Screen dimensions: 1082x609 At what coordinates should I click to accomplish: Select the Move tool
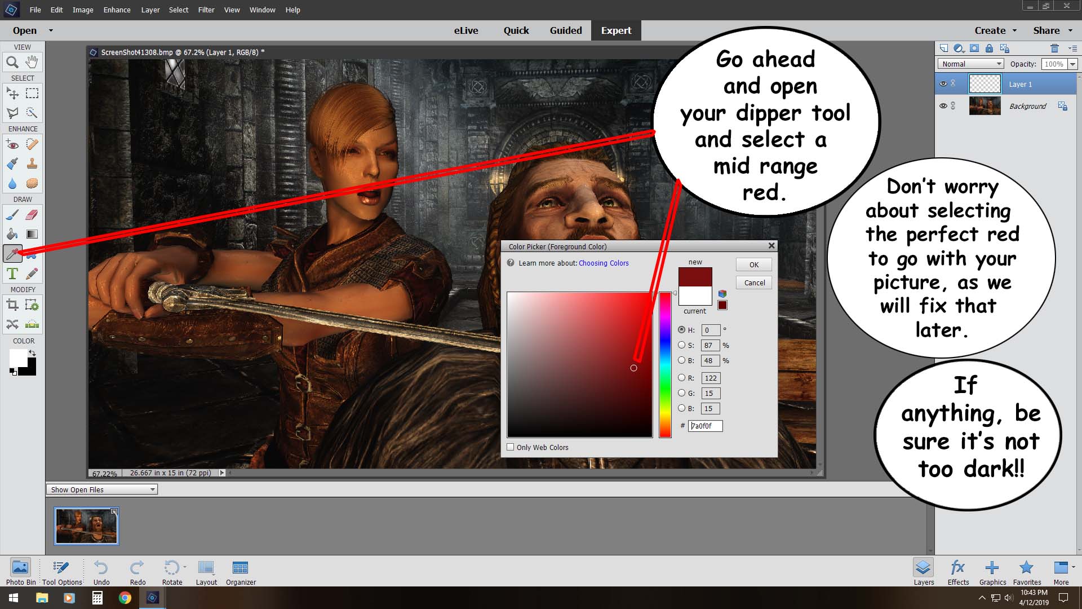tap(12, 93)
